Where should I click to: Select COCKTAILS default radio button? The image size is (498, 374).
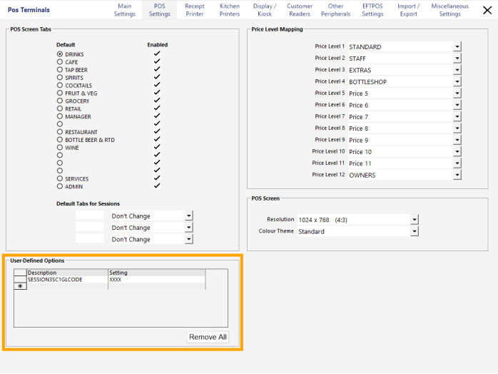pyautogui.click(x=60, y=85)
